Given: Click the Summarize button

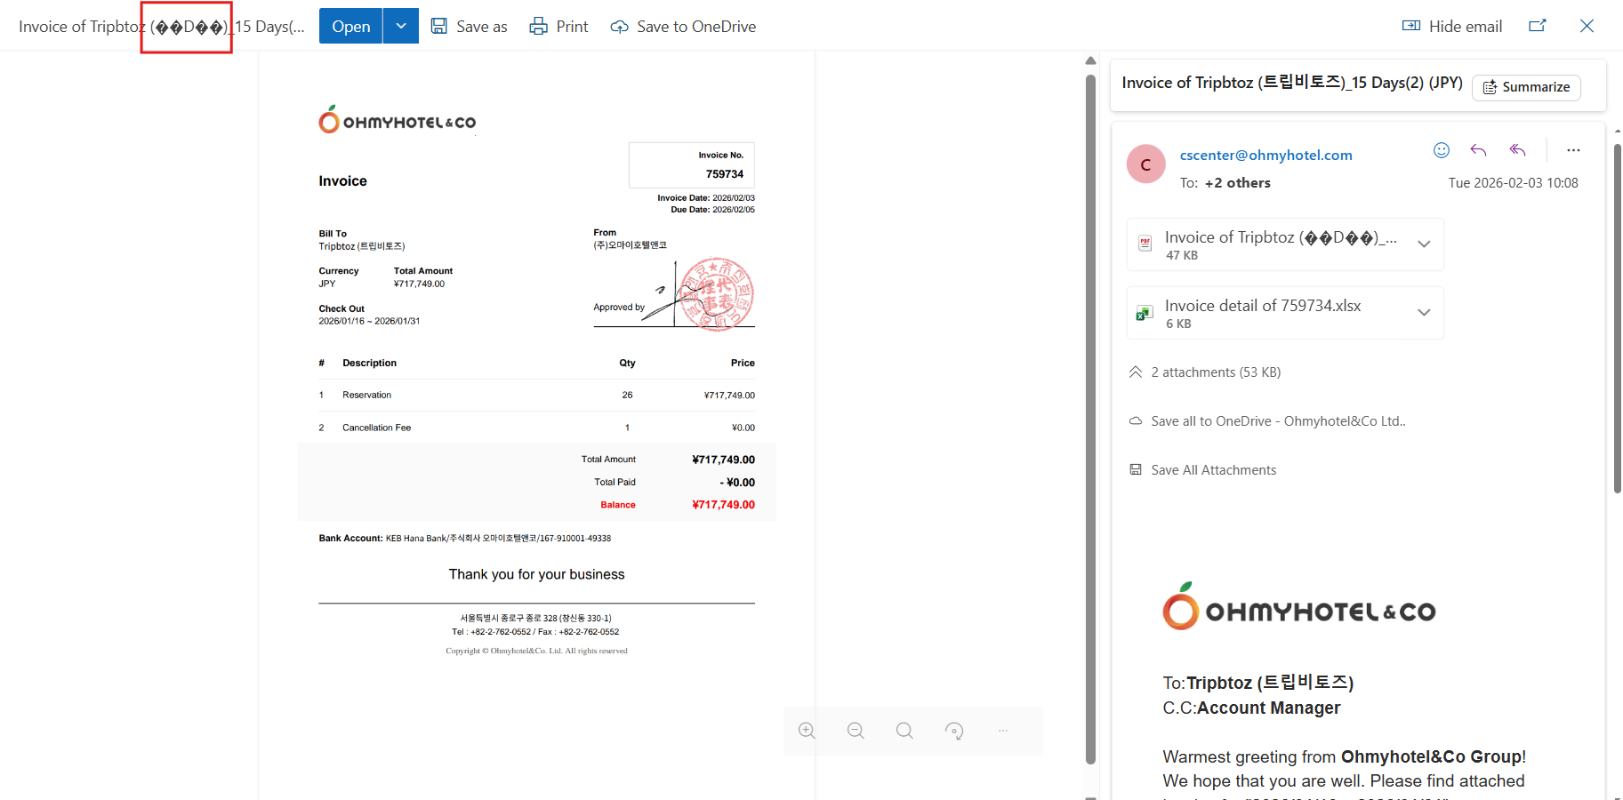Looking at the screenshot, I should point(1526,87).
